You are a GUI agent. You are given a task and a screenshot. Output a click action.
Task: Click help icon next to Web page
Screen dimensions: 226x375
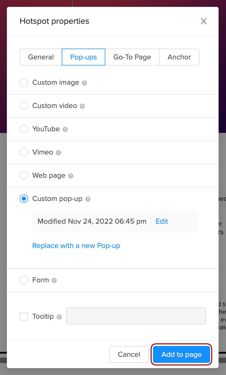[x=71, y=176]
